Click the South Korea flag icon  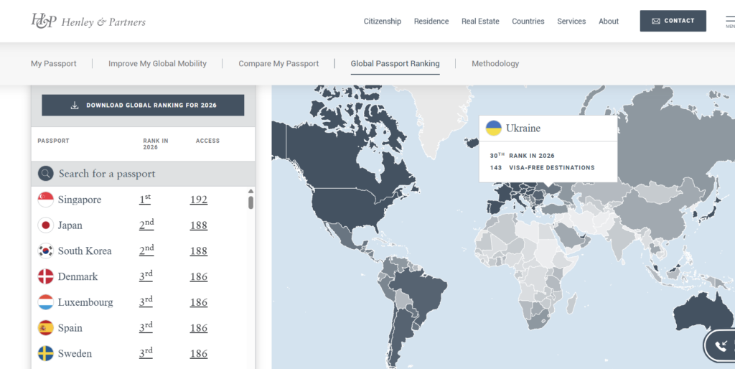46,251
